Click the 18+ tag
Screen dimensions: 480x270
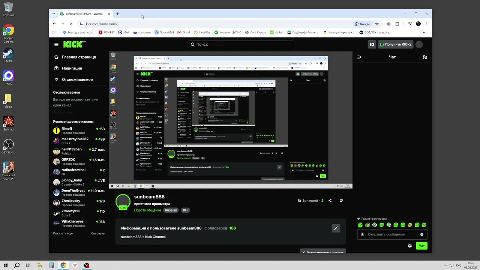[x=185, y=210]
